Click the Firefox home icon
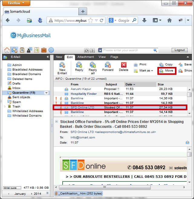Image resolution: width=194 pixels, height=199 pixels. [x=169, y=20]
